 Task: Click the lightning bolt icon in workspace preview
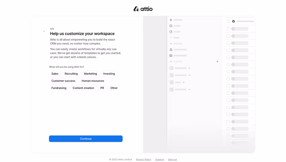(x=171, y=20)
